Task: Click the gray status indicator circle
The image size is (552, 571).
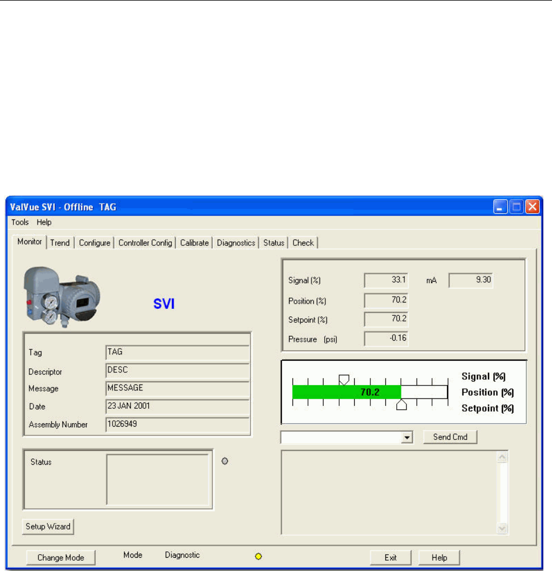Action: pyautogui.click(x=225, y=461)
